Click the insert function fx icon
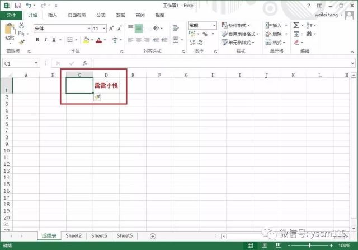The image size is (358, 250). tap(85, 63)
